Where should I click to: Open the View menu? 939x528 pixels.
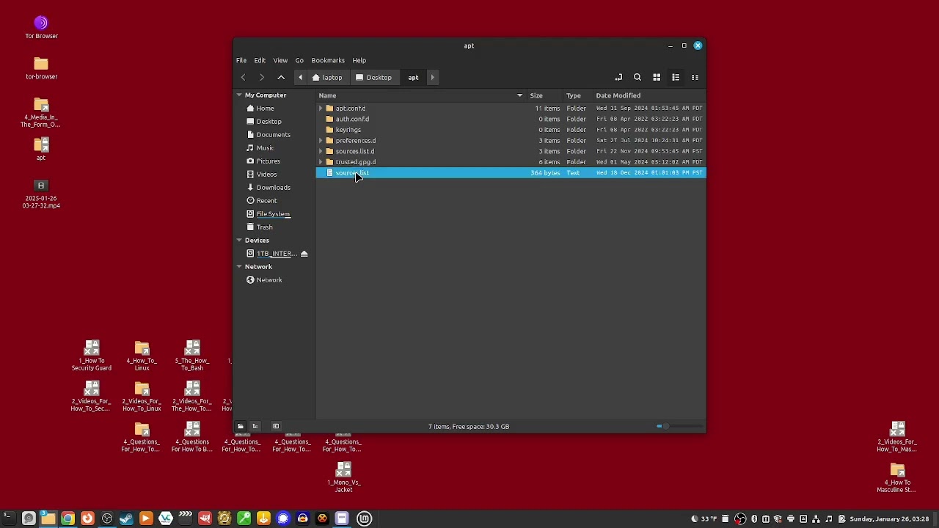click(x=280, y=60)
